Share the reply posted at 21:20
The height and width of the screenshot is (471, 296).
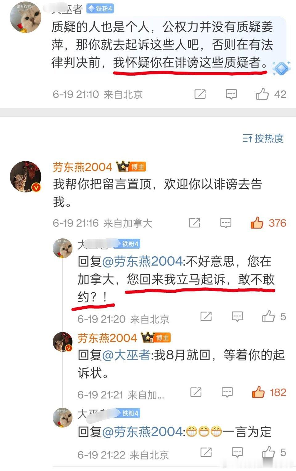[206, 316]
